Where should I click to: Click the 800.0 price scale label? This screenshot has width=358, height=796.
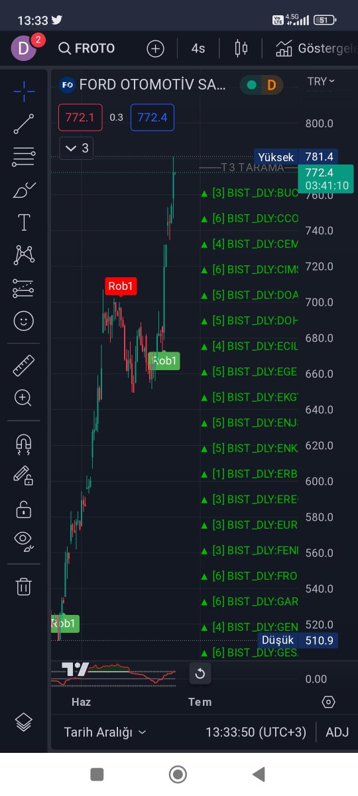pos(320,123)
